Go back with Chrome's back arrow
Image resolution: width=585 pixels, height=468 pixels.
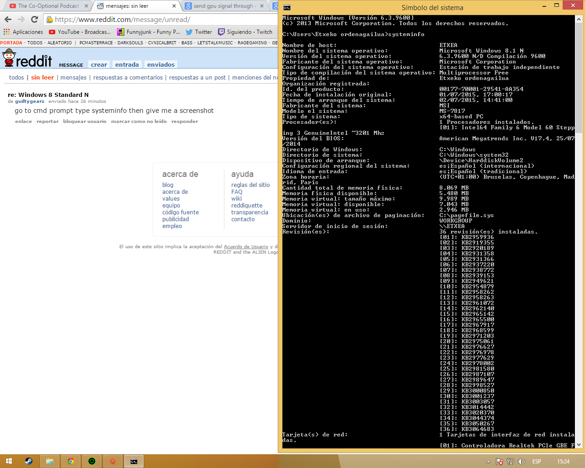click(8, 19)
